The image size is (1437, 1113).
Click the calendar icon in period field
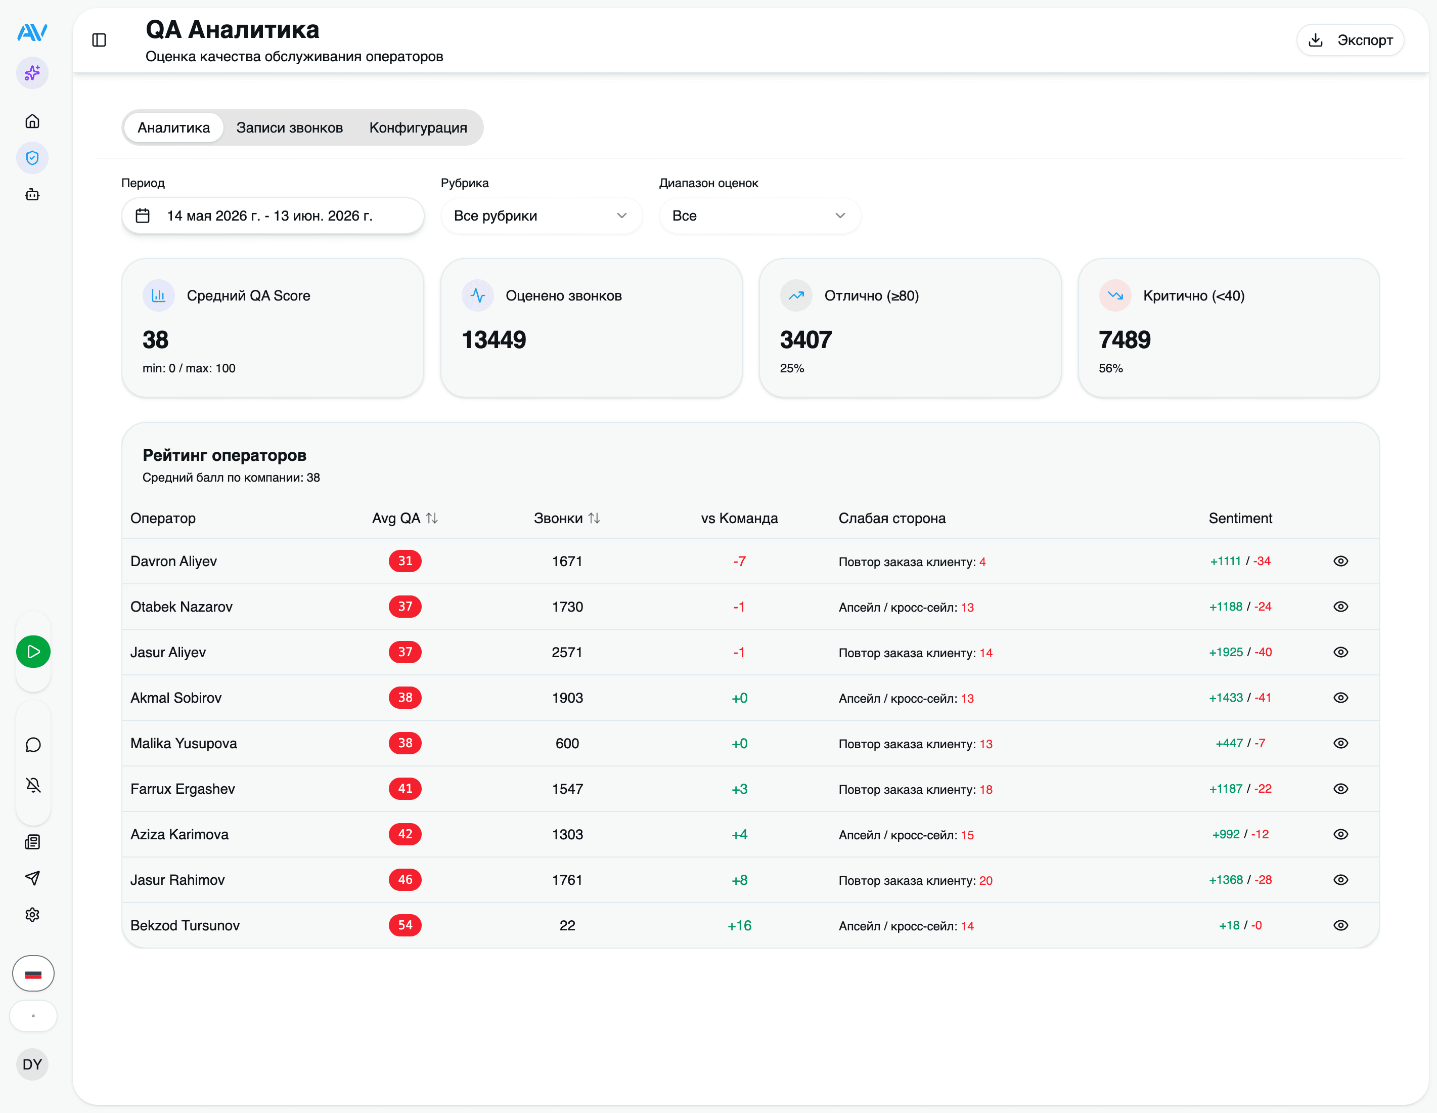click(x=143, y=216)
